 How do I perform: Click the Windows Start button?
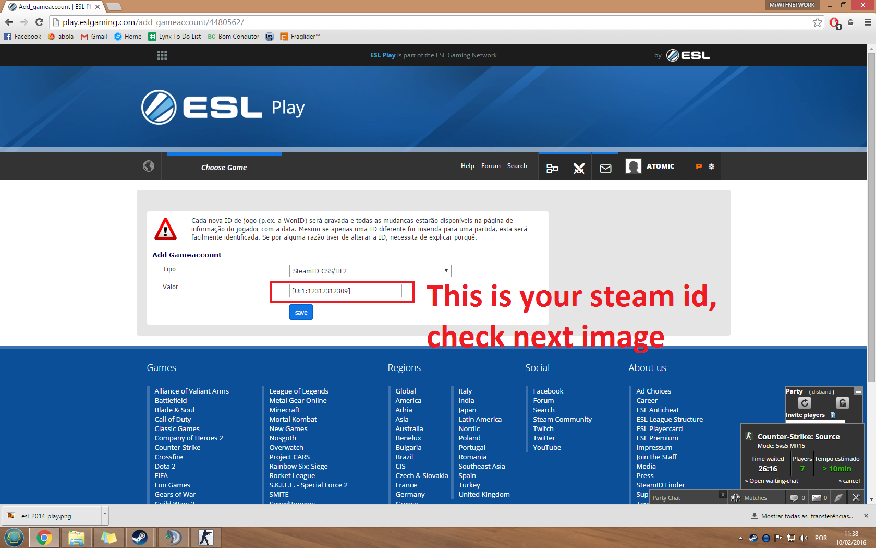pos(14,538)
